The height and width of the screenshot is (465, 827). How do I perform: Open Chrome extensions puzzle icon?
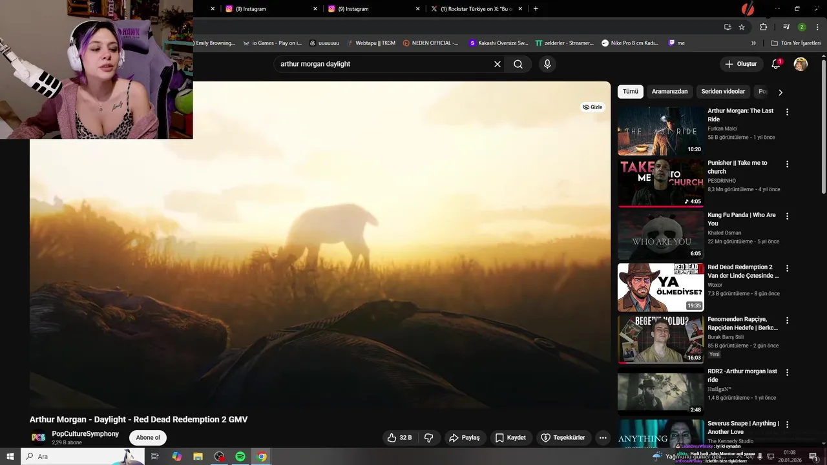point(763,27)
